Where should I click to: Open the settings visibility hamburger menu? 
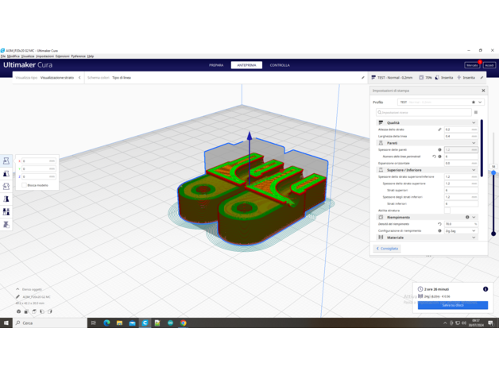coord(476,113)
